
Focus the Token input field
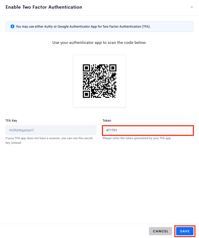[x=148, y=130]
